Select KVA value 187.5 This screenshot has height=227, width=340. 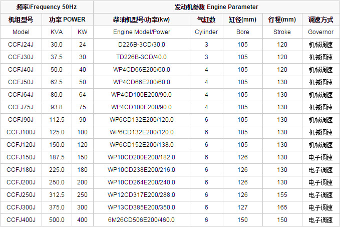(57, 157)
